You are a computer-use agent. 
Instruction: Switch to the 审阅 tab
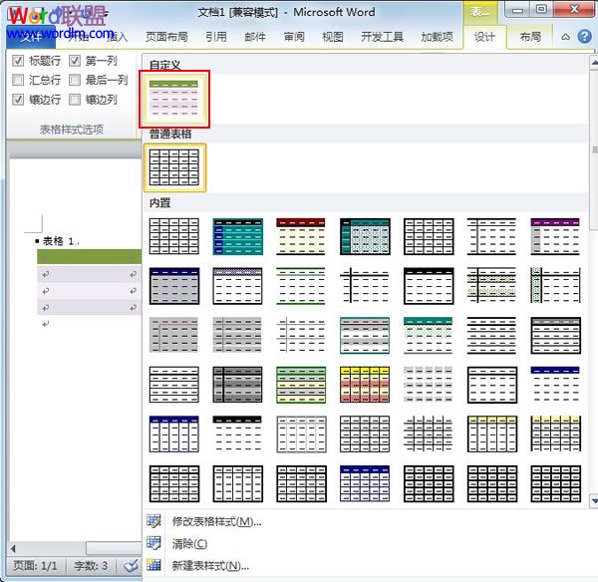(294, 37)
